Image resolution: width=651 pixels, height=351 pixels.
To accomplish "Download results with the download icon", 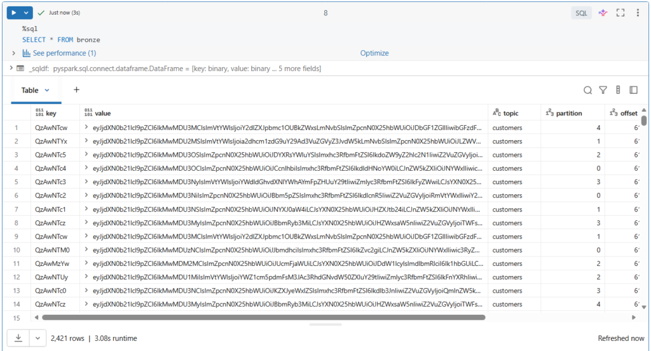I will [x=18, y=338].
